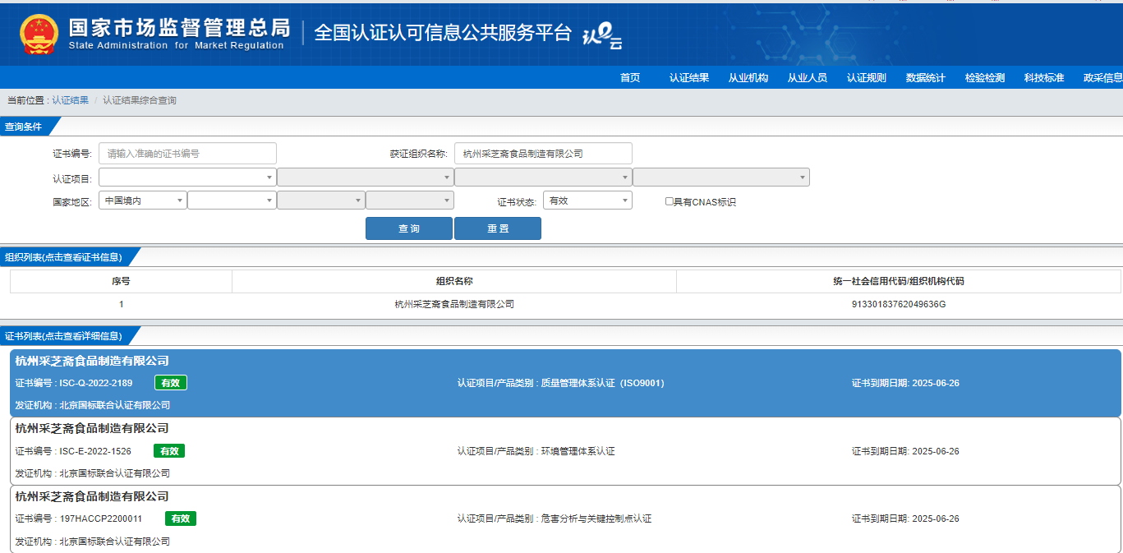1123x553 pixels.
Task: Click the 重置 button
Action: (x=498, y=228)
